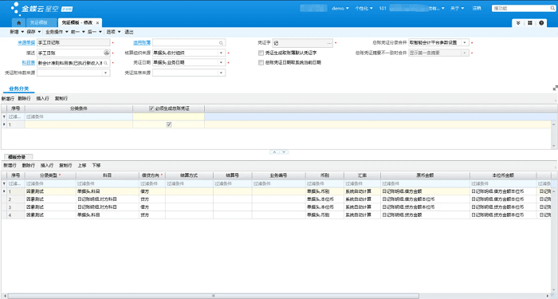
Task: Open the 新增 dropdown arrow
Action: pos(22,32)
